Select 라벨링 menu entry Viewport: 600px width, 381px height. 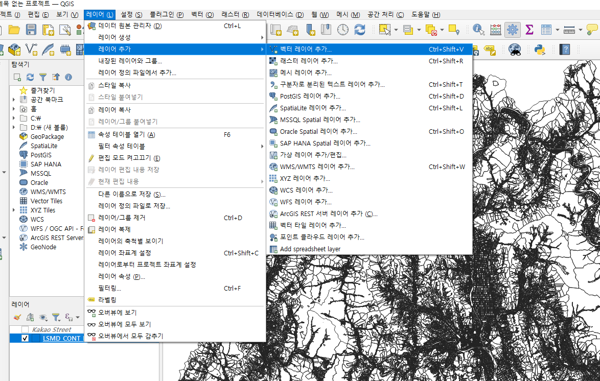(x=175, y=300)
